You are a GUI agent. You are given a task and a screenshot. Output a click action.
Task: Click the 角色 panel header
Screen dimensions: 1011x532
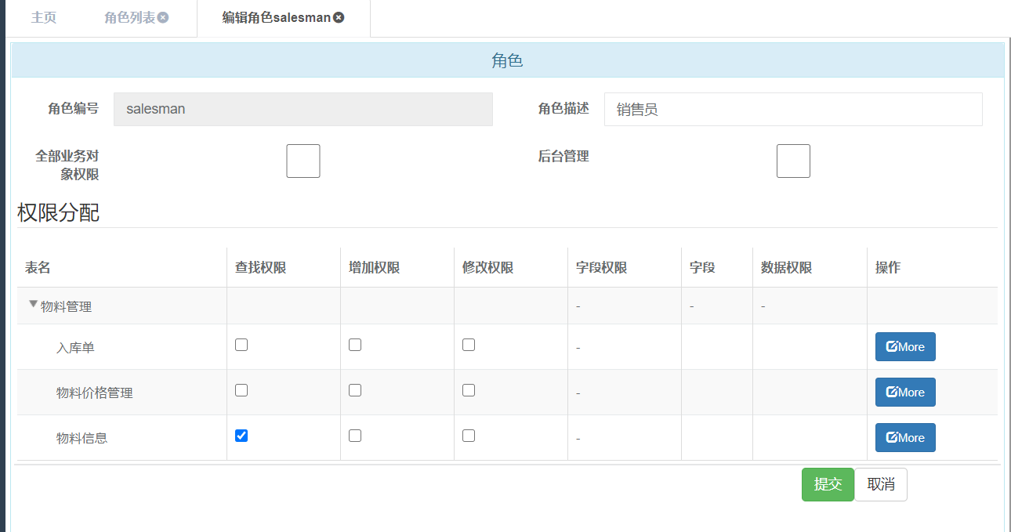(508, 60)
